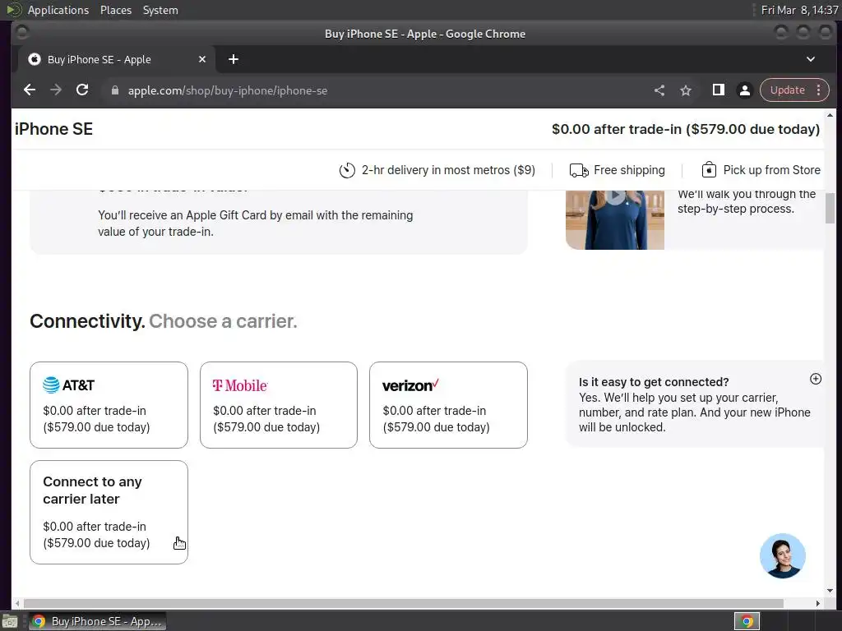Image resolution: width=842 pixels, height=631 pixels.
Task: Click the $0.00 after trade-in header price
Action: [686, 129]
